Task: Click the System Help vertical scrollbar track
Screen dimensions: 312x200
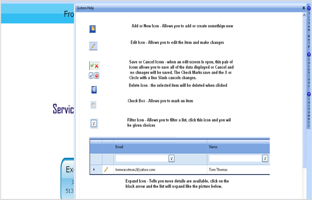Action: 304,183
